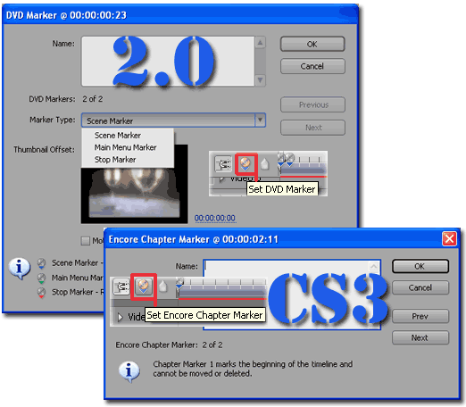Click Cancel in DVD Marker dialog

point(312,66)
